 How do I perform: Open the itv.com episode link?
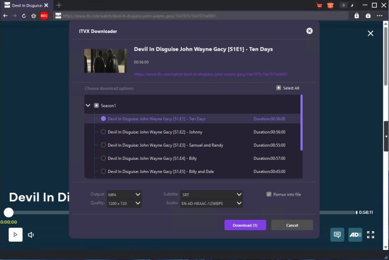[x=210, y=74]
